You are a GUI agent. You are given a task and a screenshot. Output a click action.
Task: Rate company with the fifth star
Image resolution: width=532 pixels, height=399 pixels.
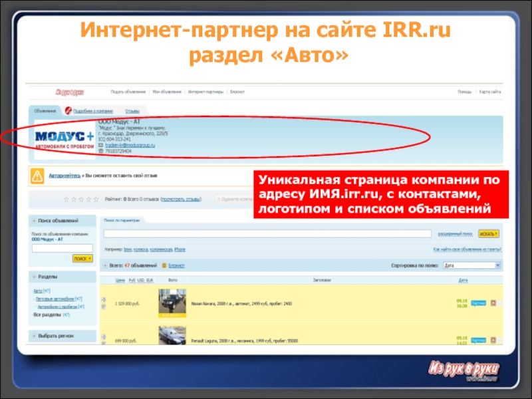point(96,199)
